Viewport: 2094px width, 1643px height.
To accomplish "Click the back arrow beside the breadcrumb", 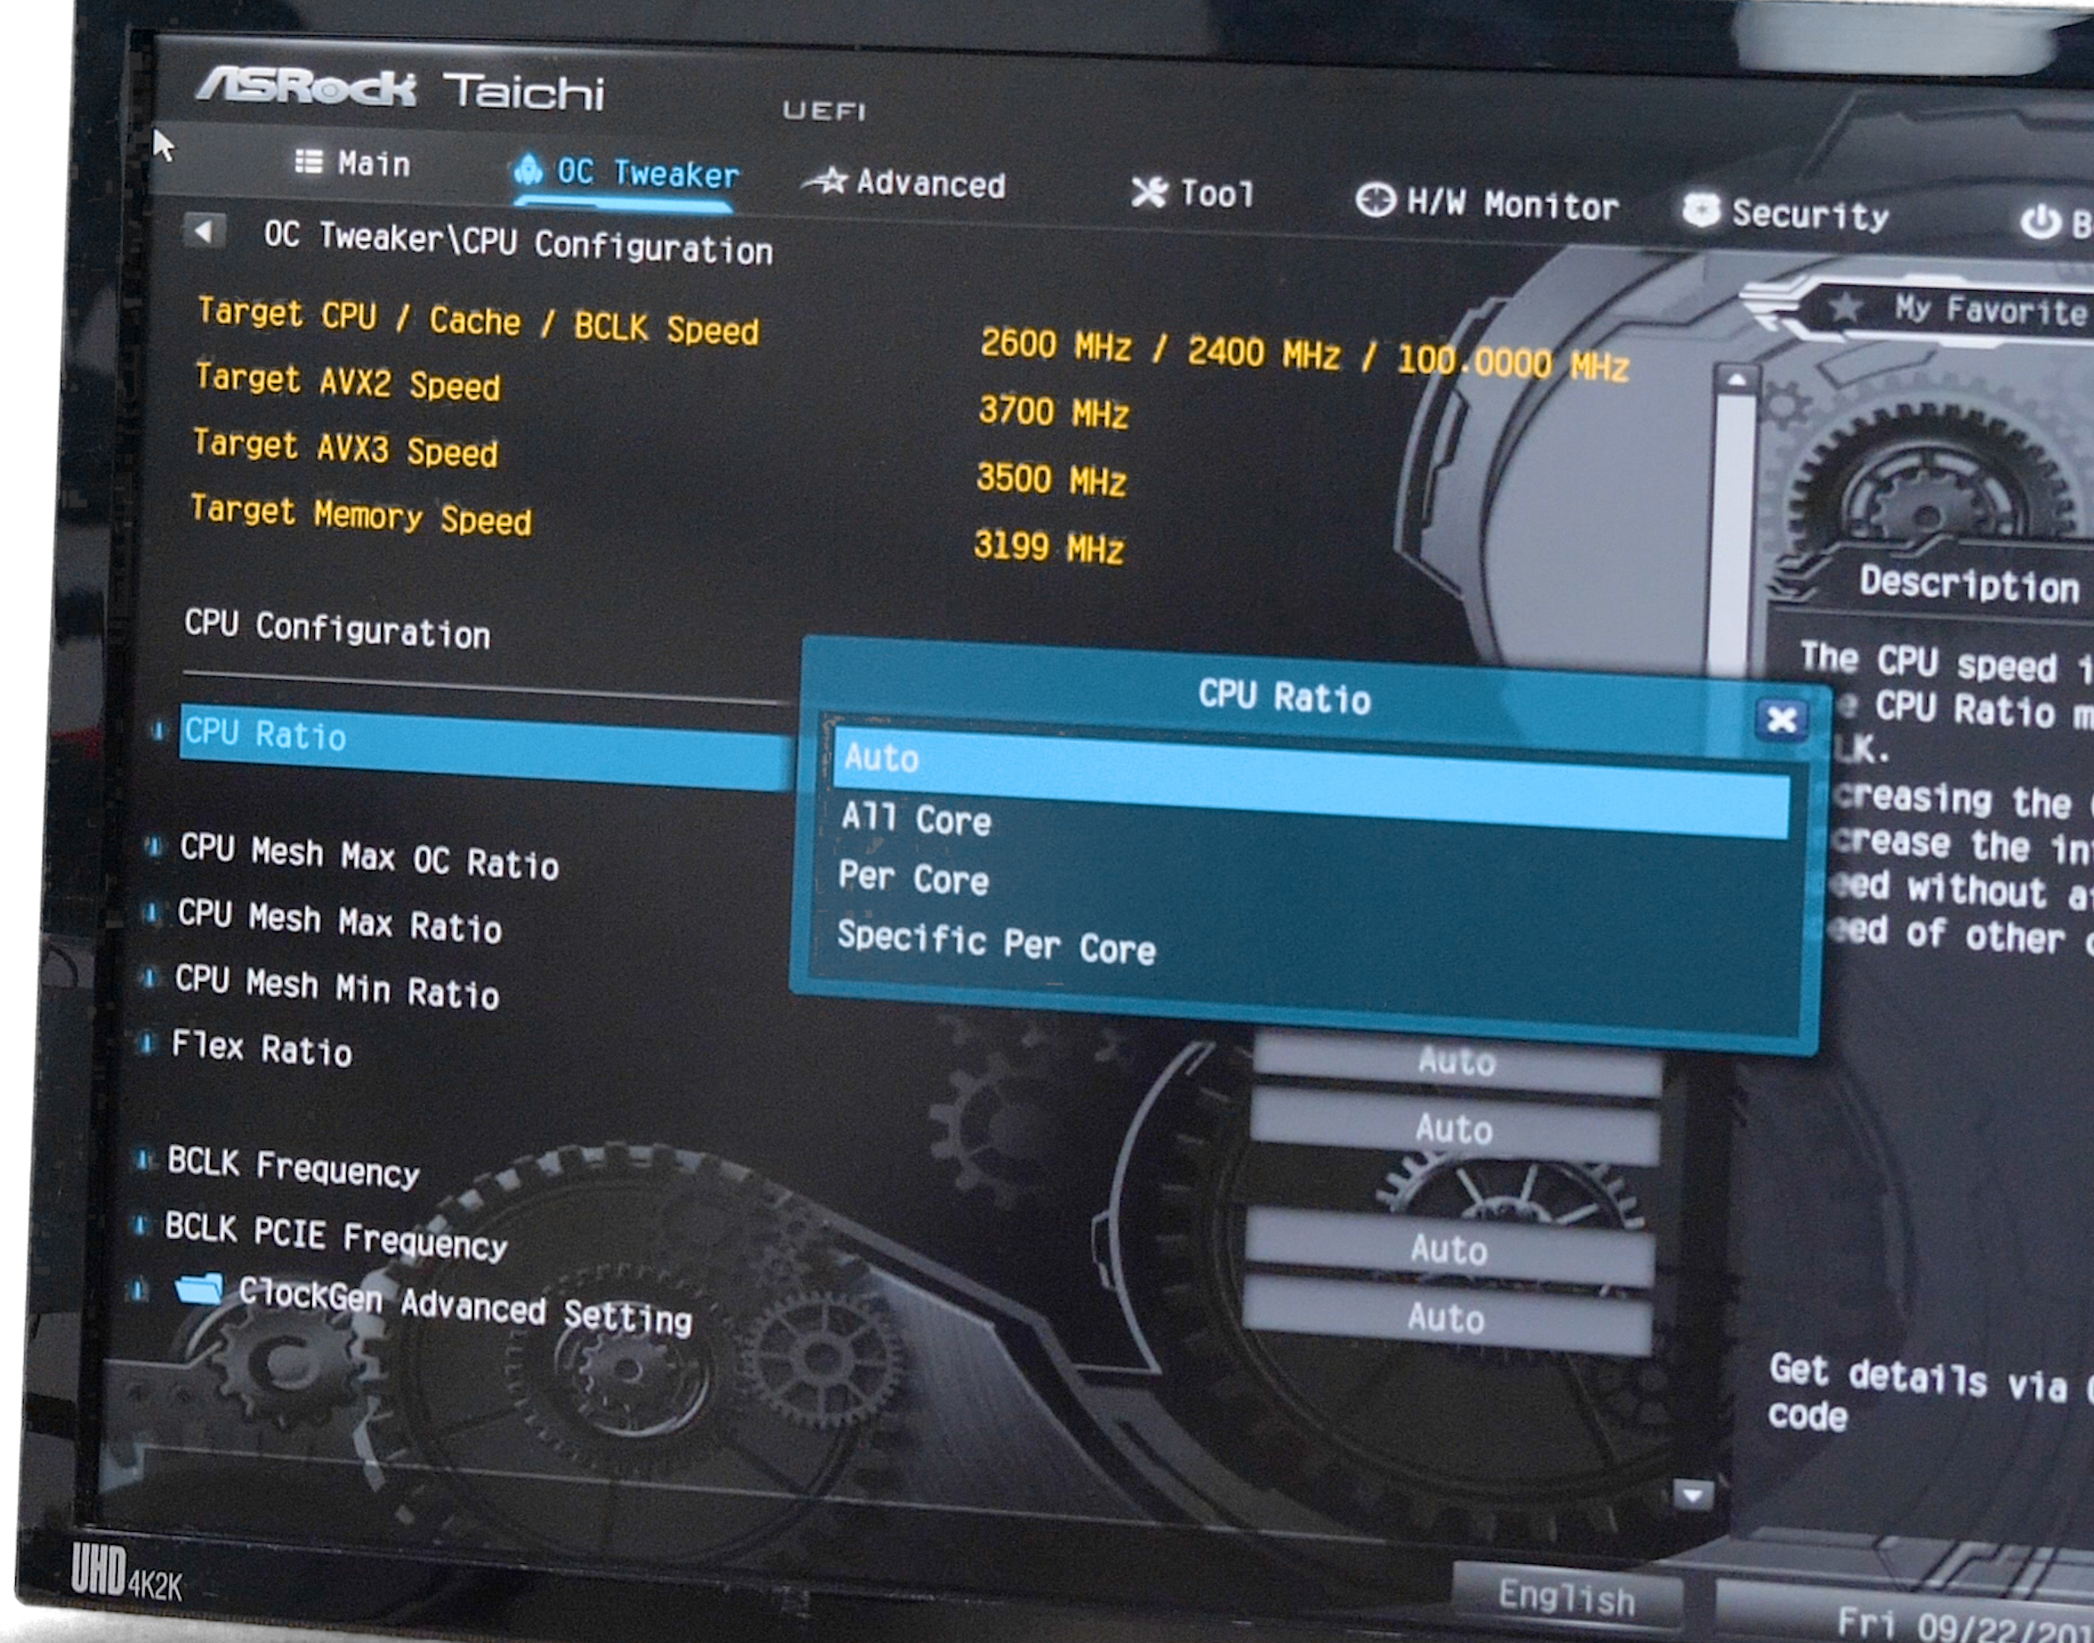I will tap(203, 232).
